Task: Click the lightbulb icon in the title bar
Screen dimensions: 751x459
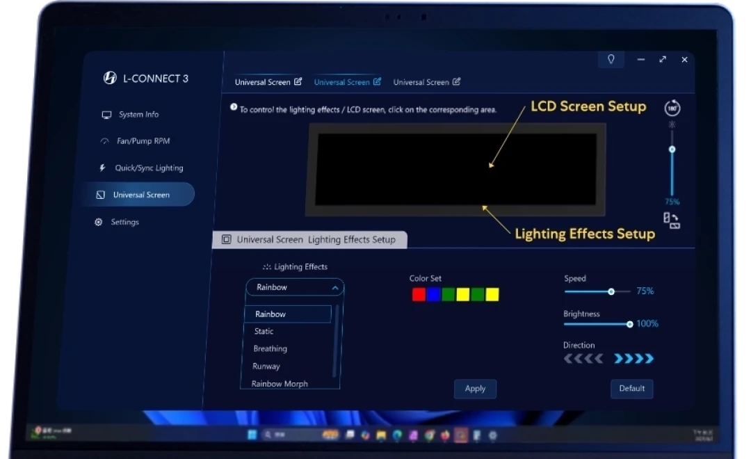Action: click(611, 59)
